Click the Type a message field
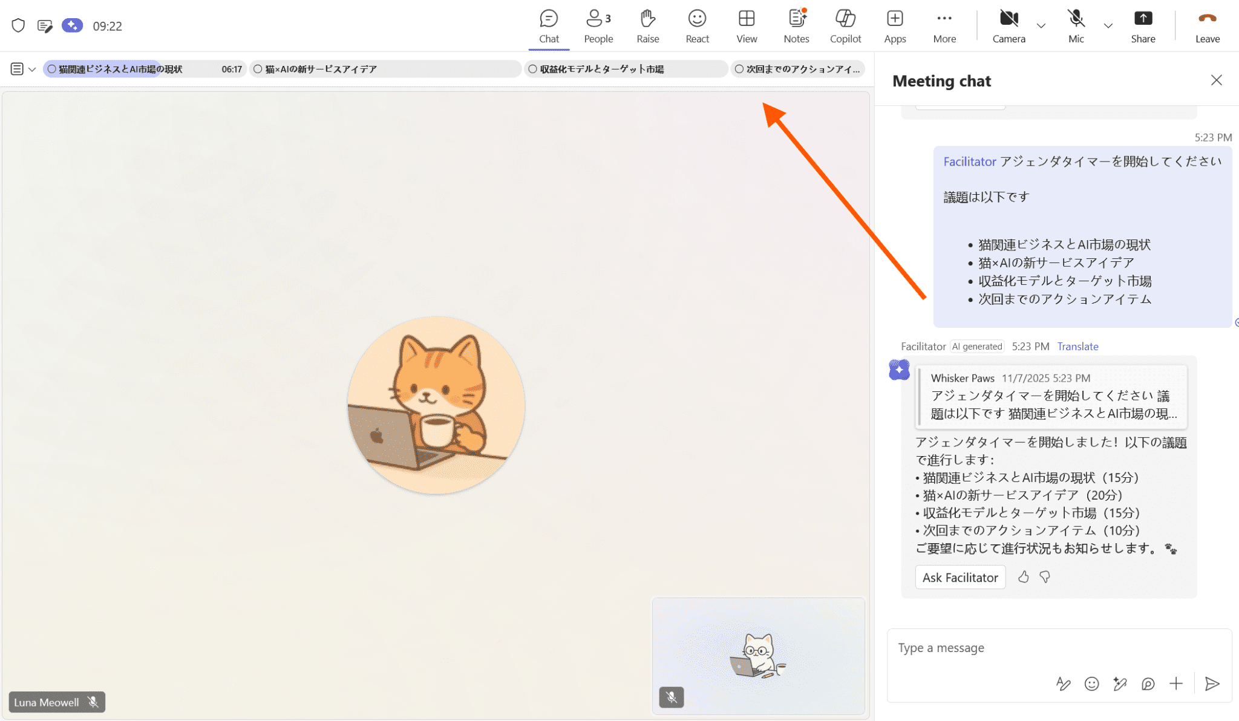This screenshot has width=1239, height=721. coord(1028,648)
